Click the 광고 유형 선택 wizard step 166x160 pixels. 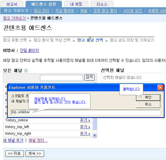point(15,40)
